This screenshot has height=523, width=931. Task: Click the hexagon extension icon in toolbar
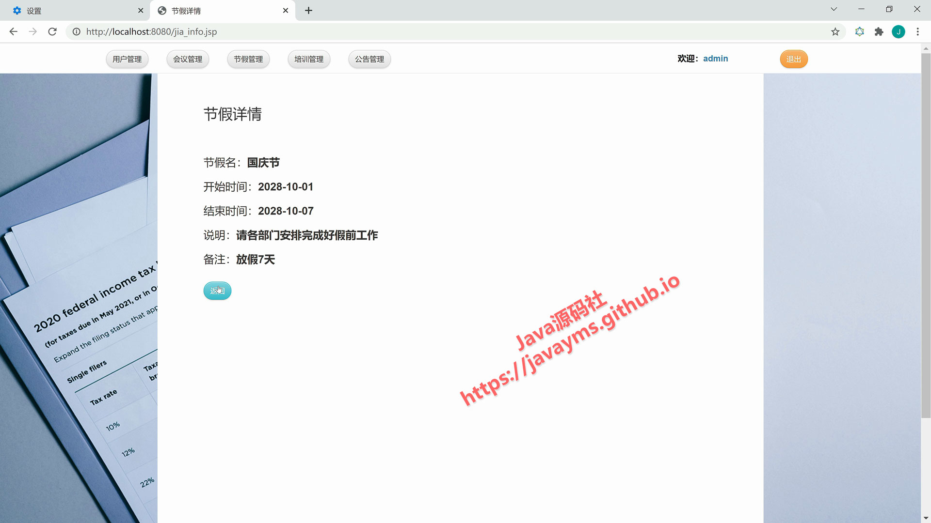859,31
